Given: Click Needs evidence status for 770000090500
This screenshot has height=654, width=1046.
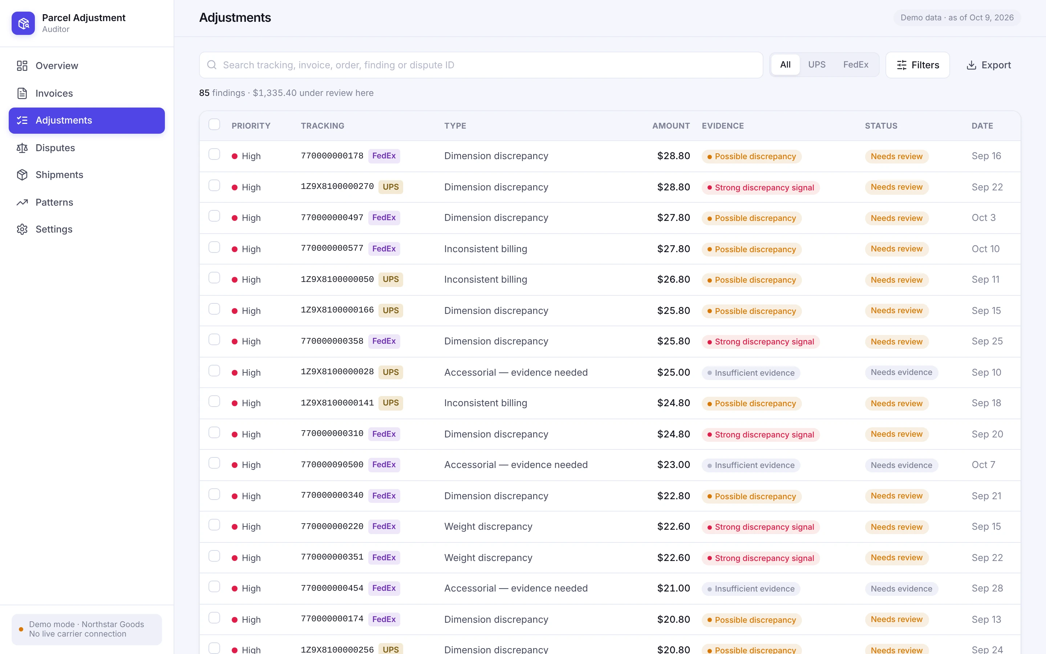Looking at the screenshot, I should tap(901, 465).
